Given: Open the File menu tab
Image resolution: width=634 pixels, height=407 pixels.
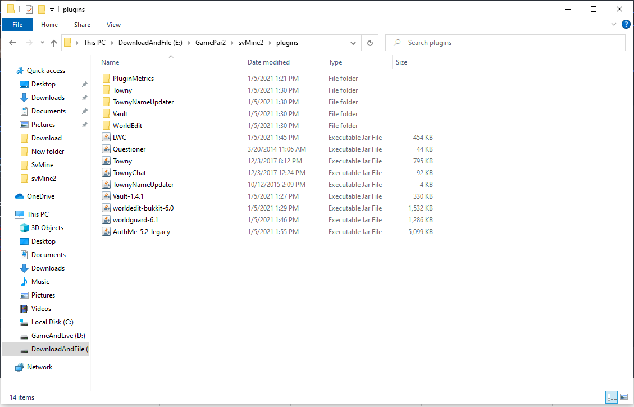Looking at the screenshot, I should [x=17, y=25].
